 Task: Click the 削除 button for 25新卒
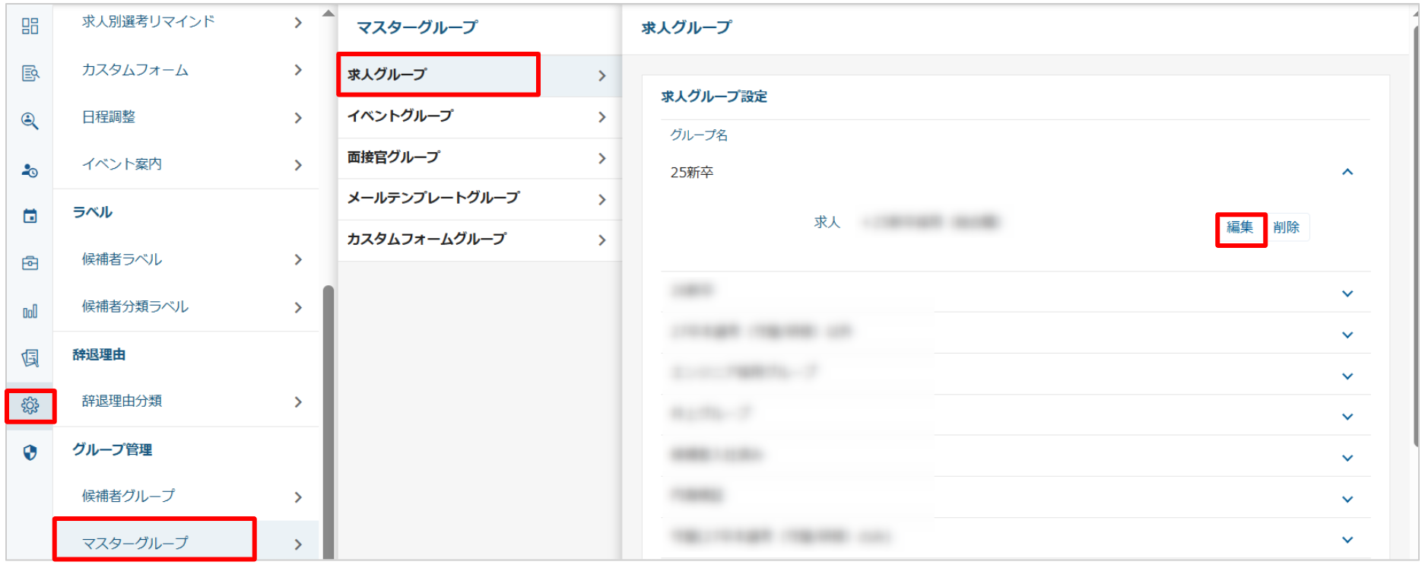[1287, 227]
